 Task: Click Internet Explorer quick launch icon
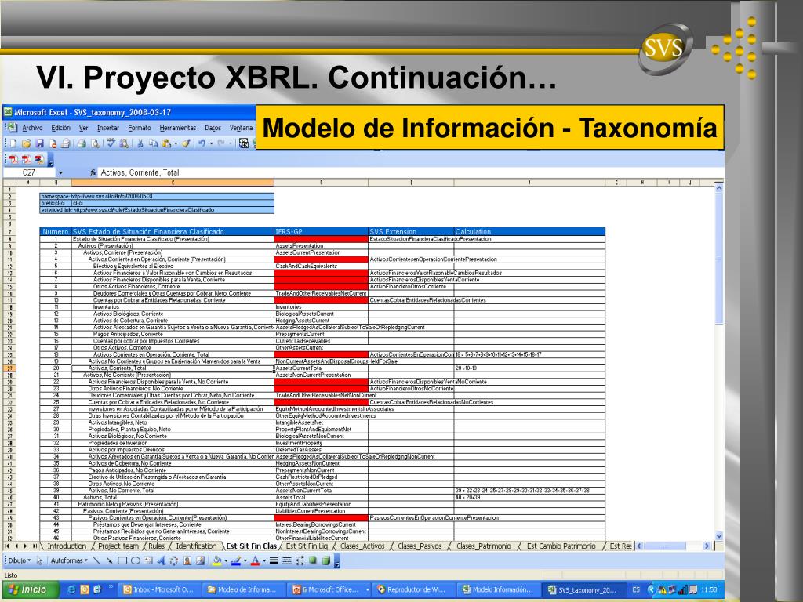71,589
